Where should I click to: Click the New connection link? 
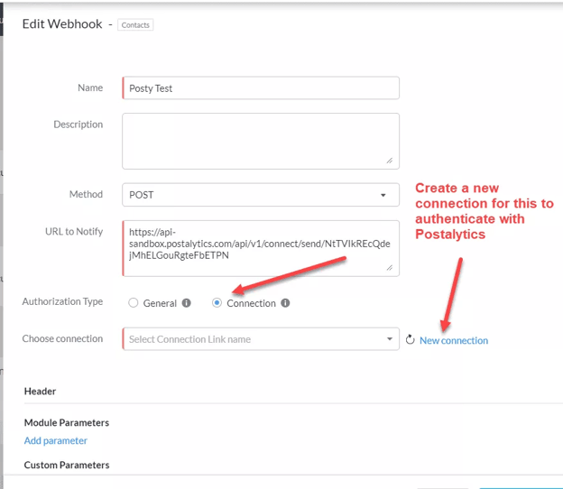point(454,340)
